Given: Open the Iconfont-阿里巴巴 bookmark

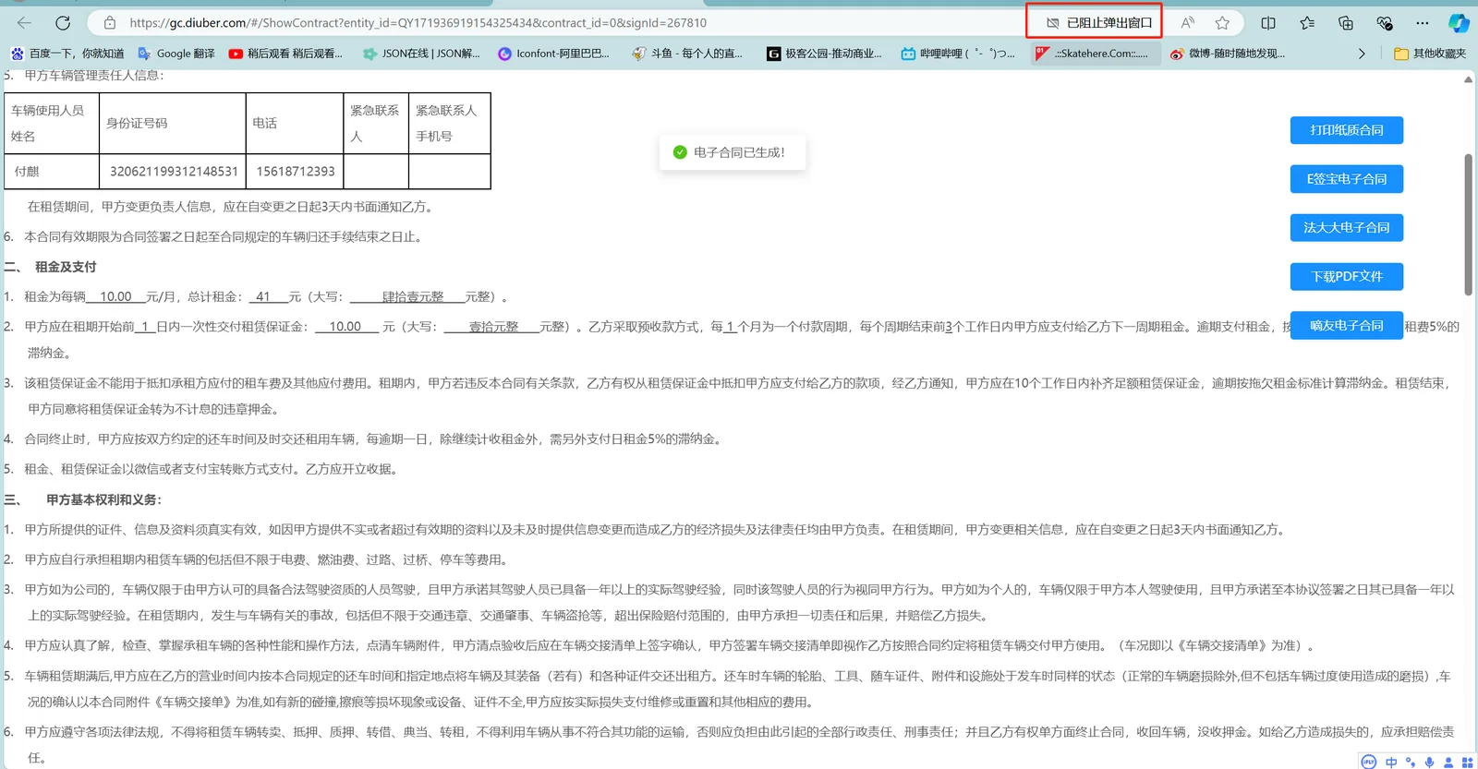Looking at the screenshot, I should 553,54.
